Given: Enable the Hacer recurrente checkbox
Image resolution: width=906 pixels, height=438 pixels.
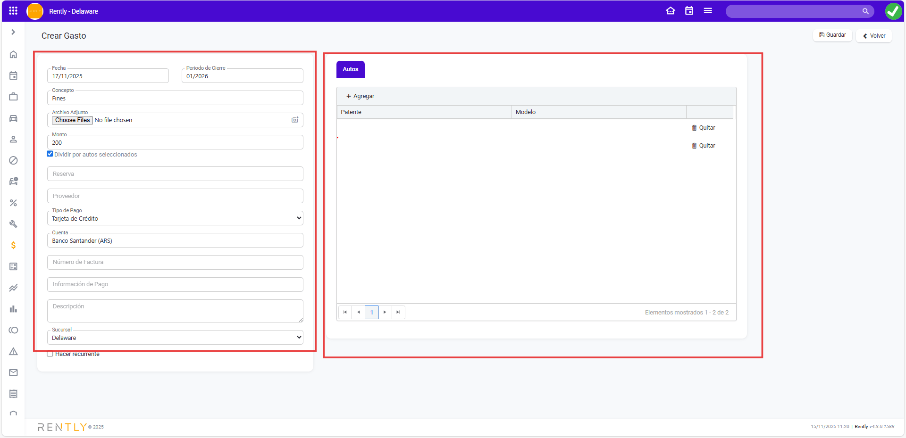Looking at the screenshot, I should coord(50,354).
